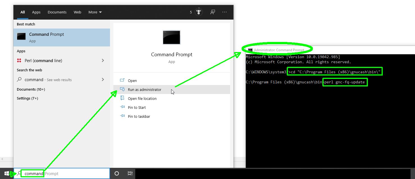The width and height of the screenshot is (415, 179).
Task: Select Command Prompt best match result
Action: 62,37
